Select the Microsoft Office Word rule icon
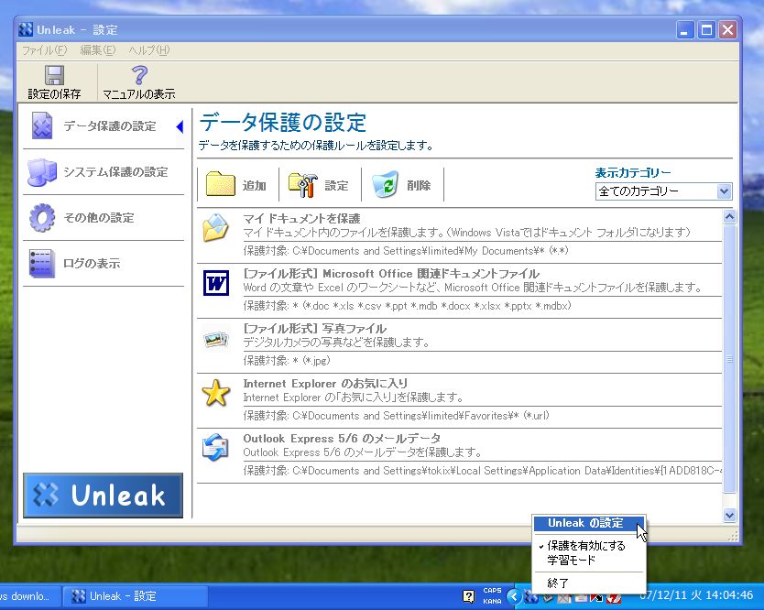 pos(216,283)
